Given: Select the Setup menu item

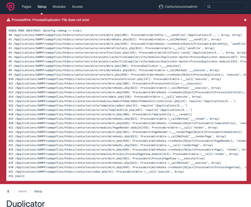Looking at the screenshot, I should tap(42, 7).
